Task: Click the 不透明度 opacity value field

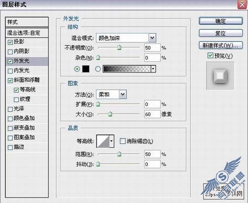Action: tap(152, 48)
